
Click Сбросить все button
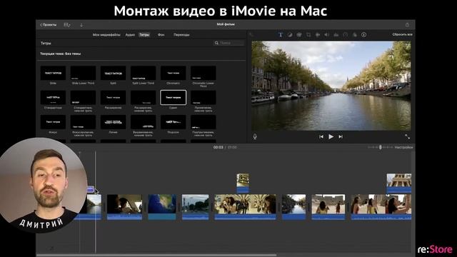pyautogui.click(x=402, y=34)
